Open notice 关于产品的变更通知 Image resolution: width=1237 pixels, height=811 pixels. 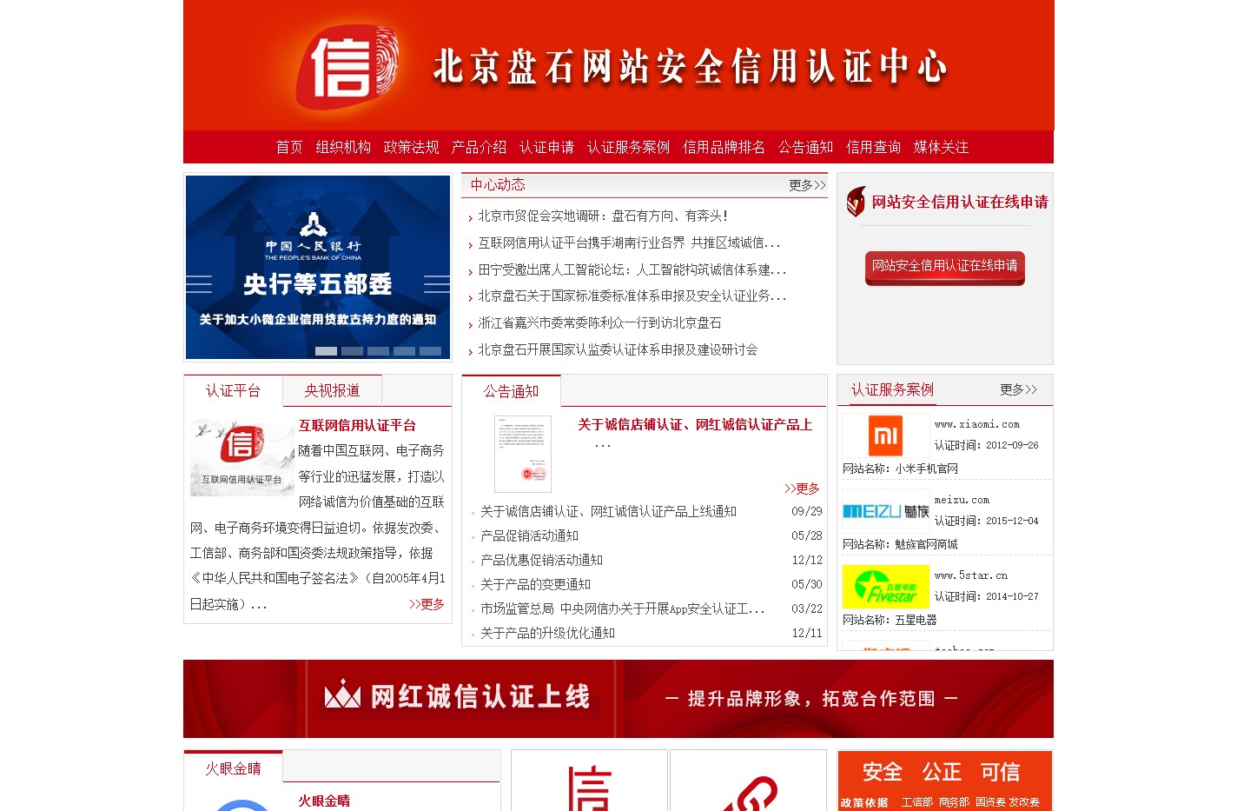pyautogui.click(x=535, y=584)
